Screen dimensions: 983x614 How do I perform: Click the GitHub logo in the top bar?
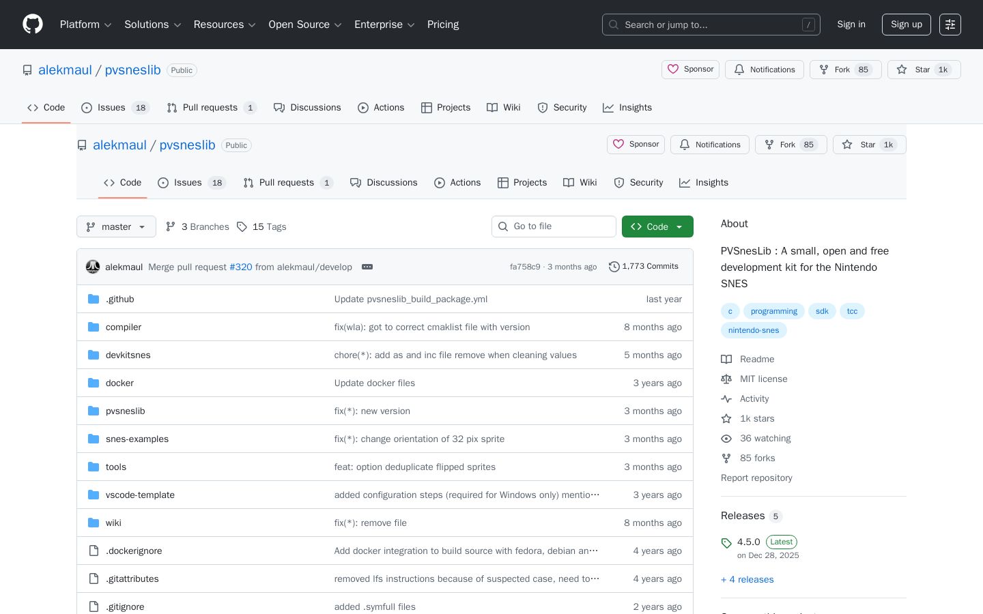(x=33, y=25)
